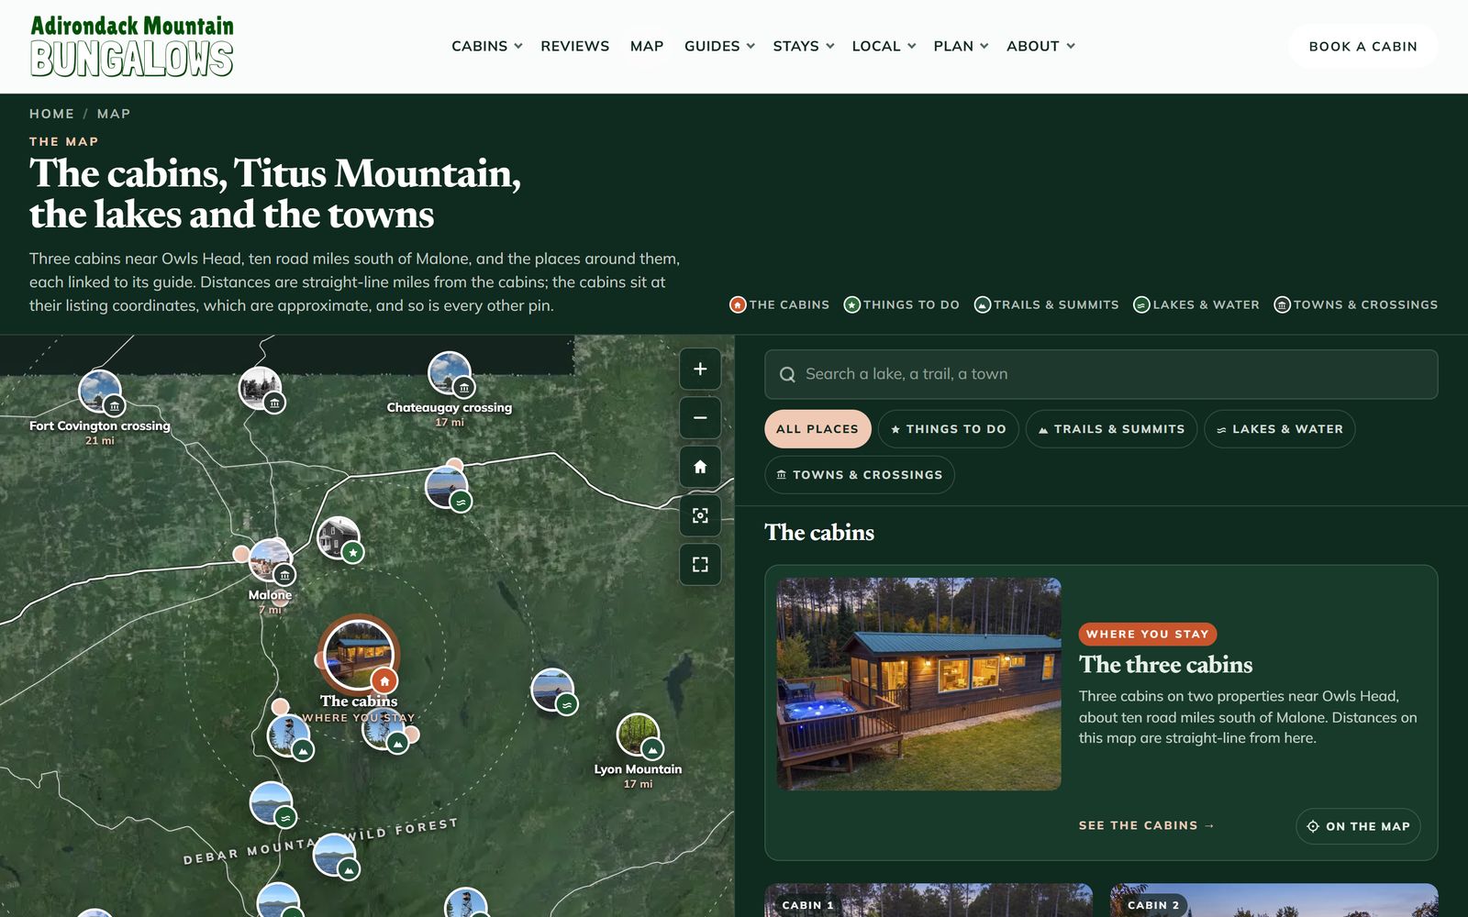
Task: Zoom out on the map
Action: [700, 417]
